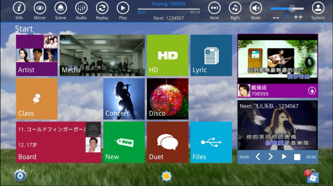Open the Audio equalizer icon
Image resolution: width=333 pixels, height=186 pixels.
point(81,8)
